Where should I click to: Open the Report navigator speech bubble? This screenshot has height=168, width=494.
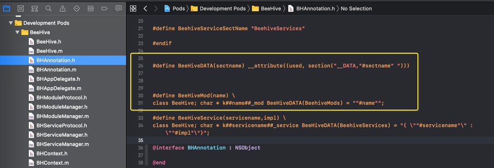[x=119, y=8]
